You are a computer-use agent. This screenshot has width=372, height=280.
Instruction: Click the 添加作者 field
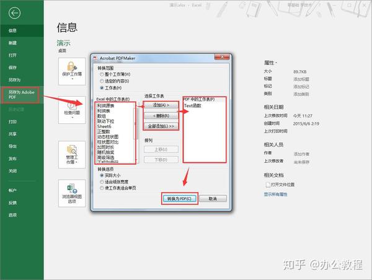(x=301, y=154)
